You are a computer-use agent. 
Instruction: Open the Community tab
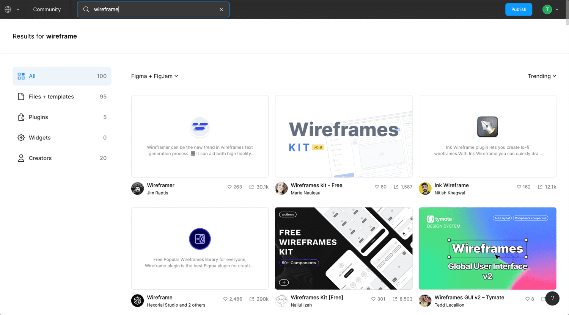(47, 9)
